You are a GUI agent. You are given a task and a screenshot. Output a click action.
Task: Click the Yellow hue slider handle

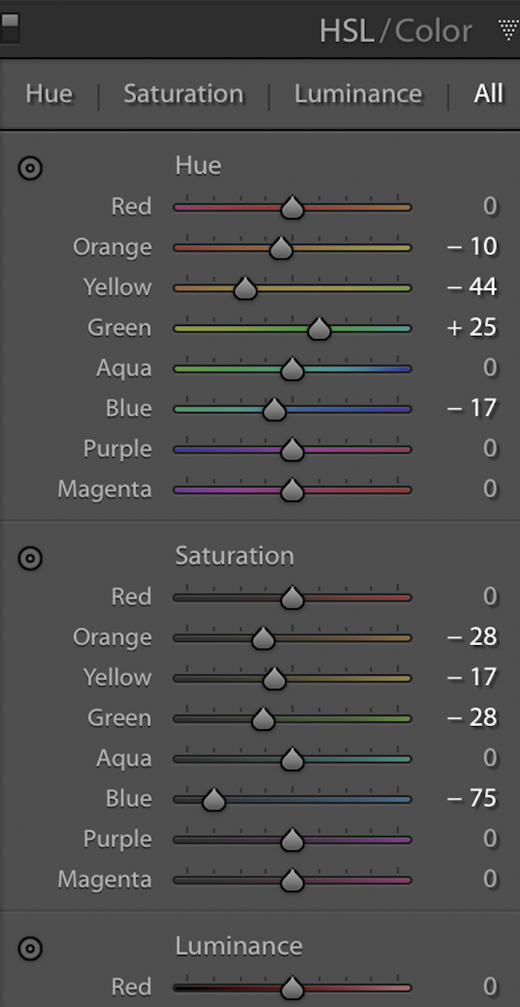point(245,288)
